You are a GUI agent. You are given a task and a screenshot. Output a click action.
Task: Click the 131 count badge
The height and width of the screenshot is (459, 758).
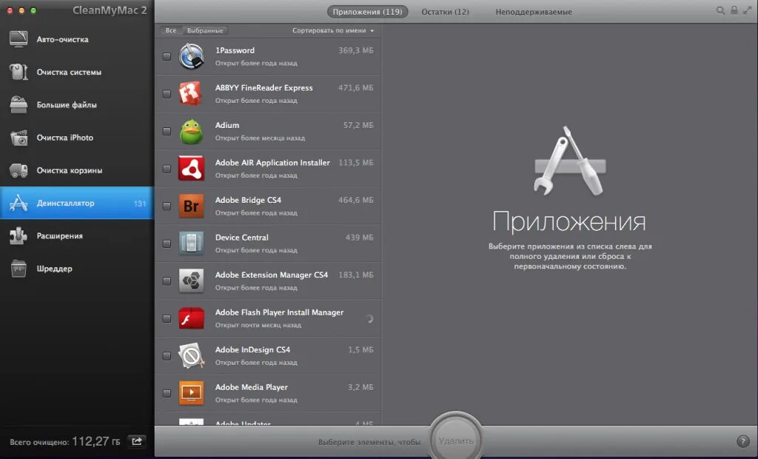[x=140, y=204]
